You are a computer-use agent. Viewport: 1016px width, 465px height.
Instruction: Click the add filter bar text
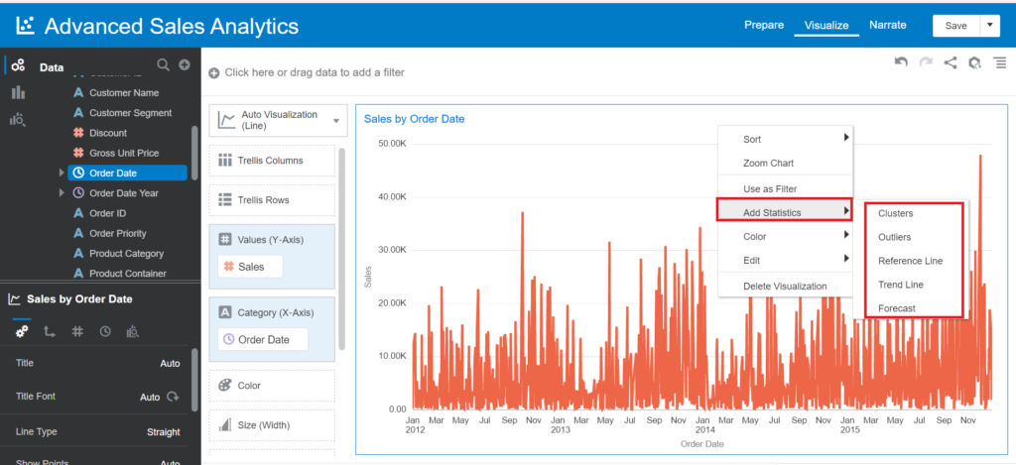(x=315, y=72)
